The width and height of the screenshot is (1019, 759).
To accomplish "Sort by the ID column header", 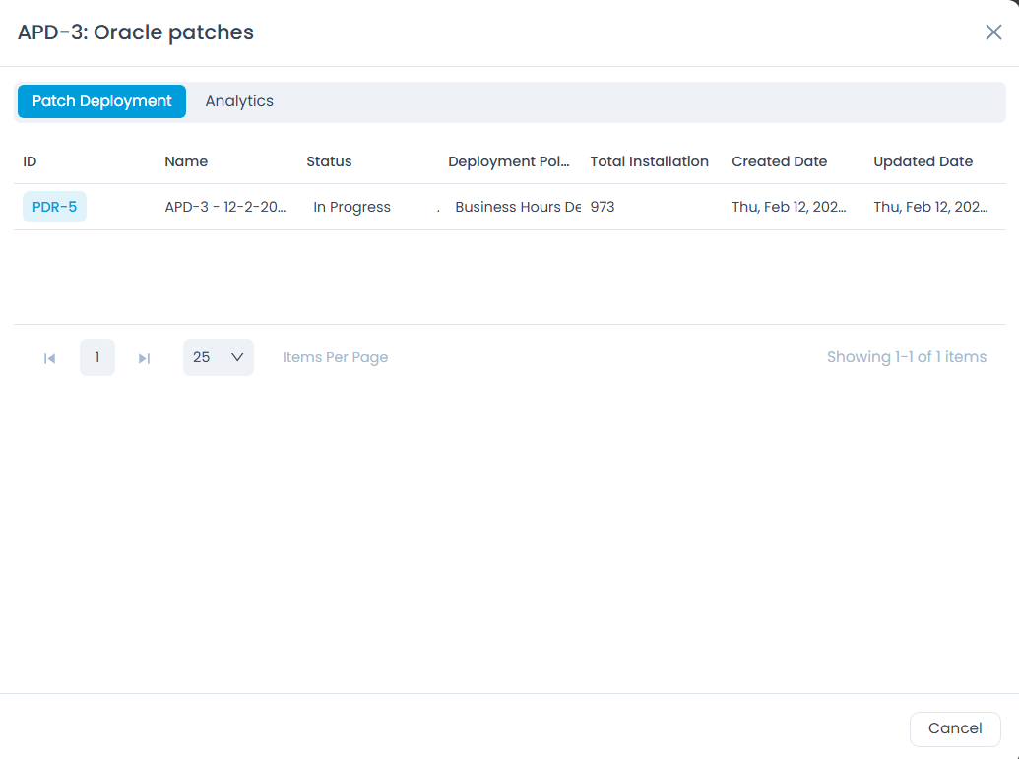I will (30, 161).
